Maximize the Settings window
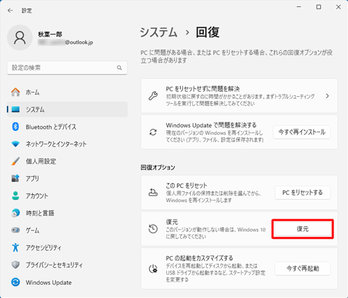Screen dimensions: 348x298 [319, 7]
